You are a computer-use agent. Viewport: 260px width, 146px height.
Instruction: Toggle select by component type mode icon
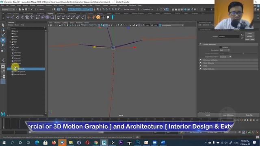(x=61, y=9)
